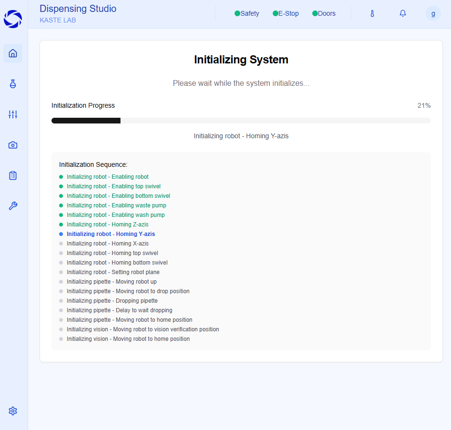Click the KASTE LAB subtitle
Viewport: 451px width, 430px height.
[x=58, y=20]
